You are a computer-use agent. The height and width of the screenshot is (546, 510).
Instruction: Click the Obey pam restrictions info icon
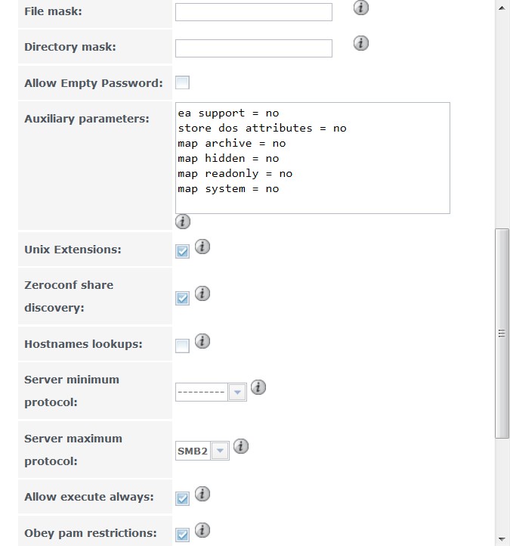[x=202, y=530]
